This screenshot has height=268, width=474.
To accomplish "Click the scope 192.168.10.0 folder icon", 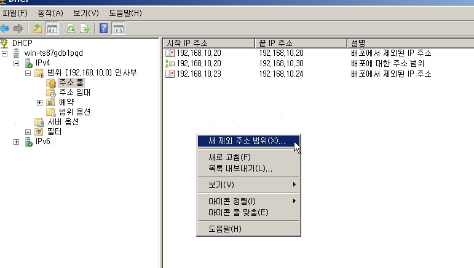I will tap(39, 73).
